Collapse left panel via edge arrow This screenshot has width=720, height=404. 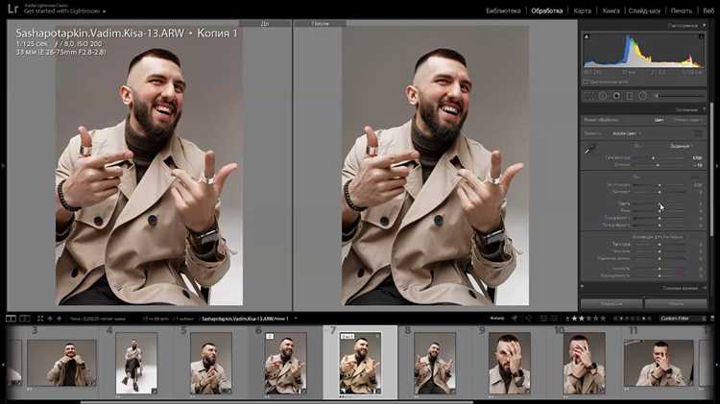(3, 165)
